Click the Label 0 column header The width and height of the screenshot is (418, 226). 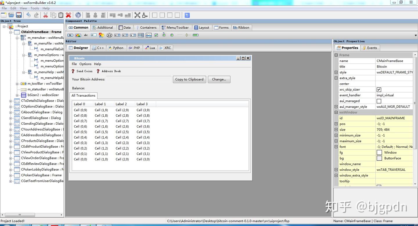point(82,104)
